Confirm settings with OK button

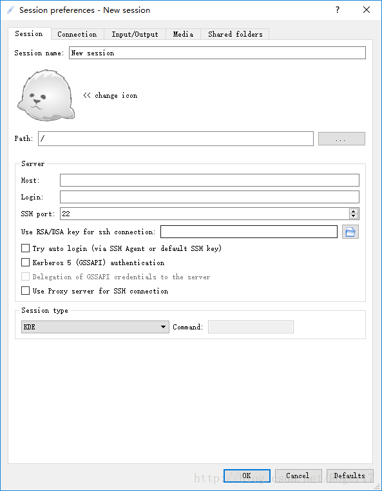coord(247,476)
